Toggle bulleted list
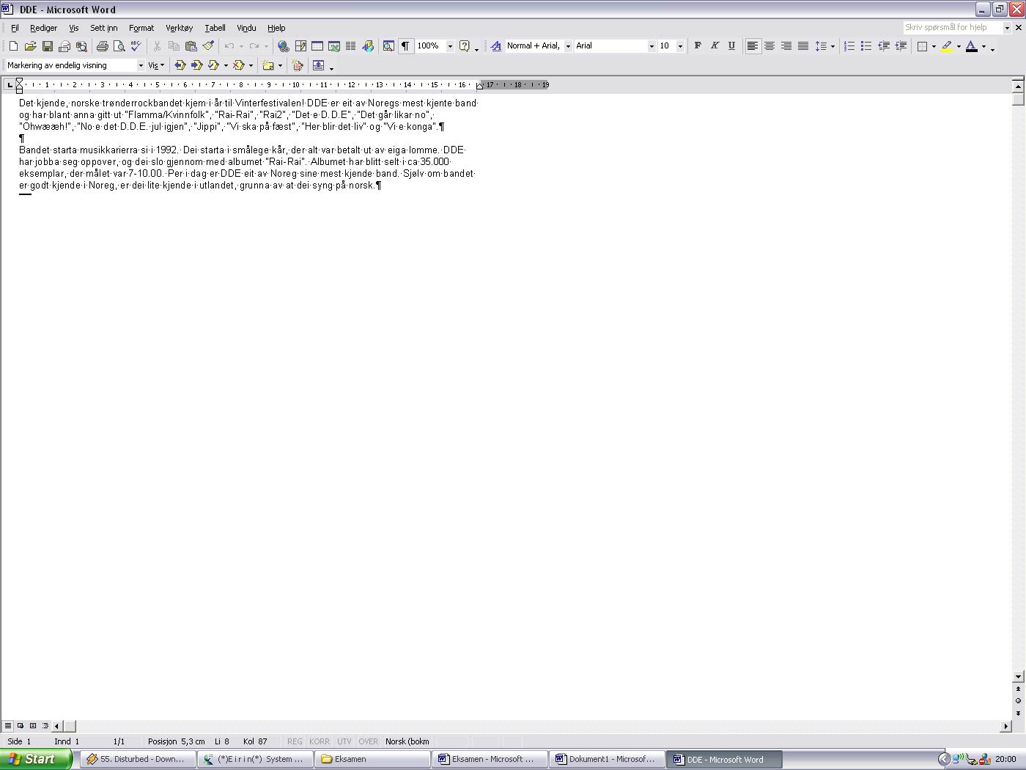 click(x=866, y=46)
